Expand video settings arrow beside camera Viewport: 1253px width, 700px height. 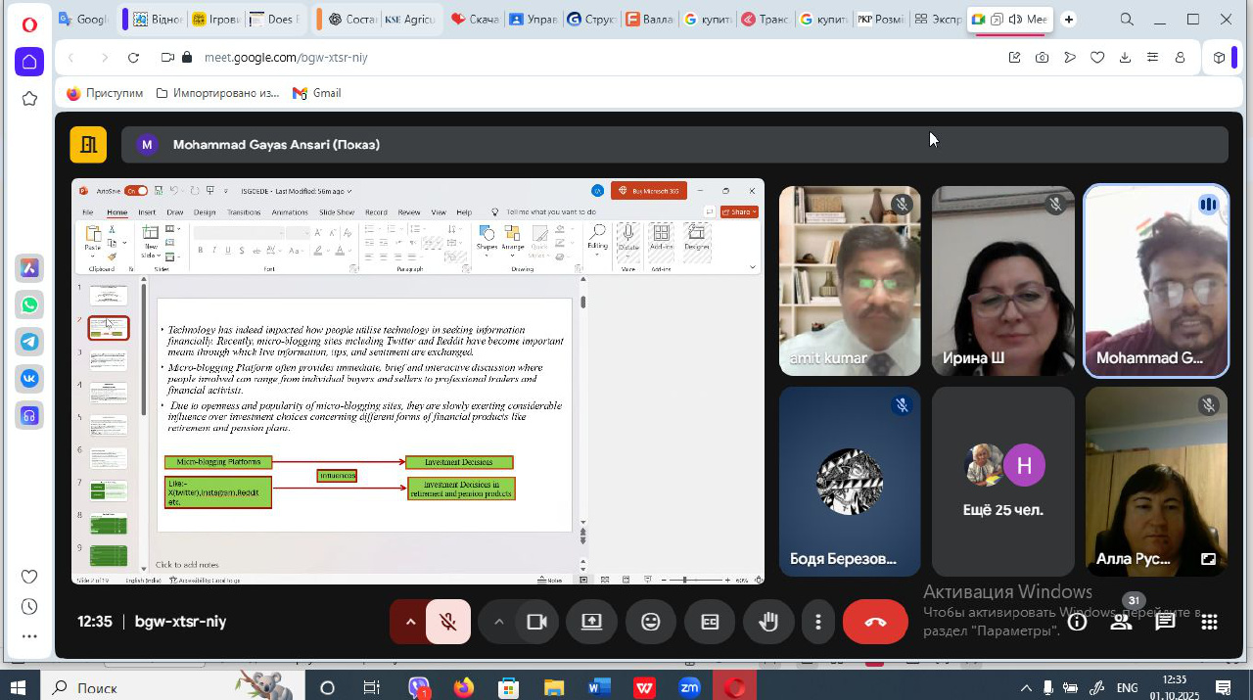click(x=498, y=622)
